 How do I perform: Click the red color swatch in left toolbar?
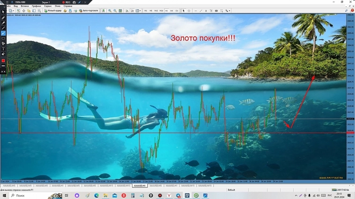click(3, 61)
